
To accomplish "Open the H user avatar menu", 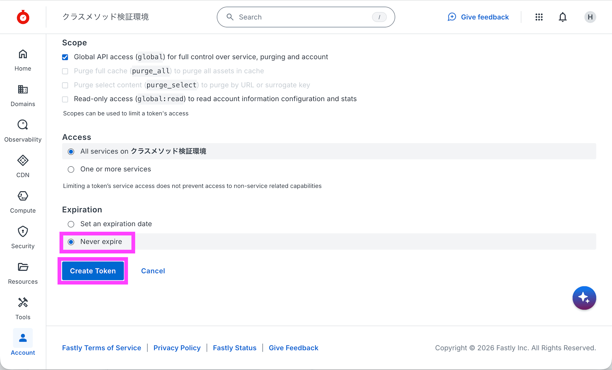I will click(x=590, y=17).
